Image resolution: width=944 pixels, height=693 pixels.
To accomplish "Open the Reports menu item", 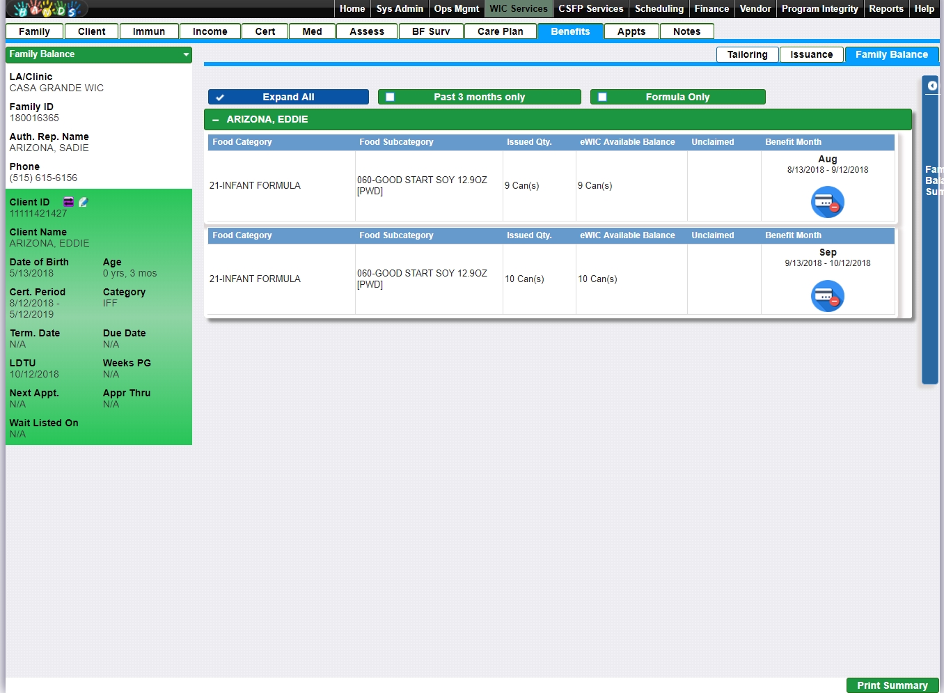I will tap(886, 9).
